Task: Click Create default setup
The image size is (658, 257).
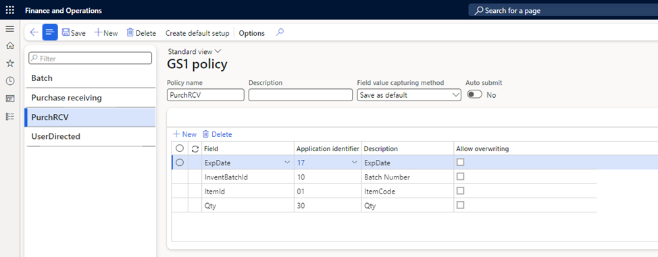Action: pos(197,33)
